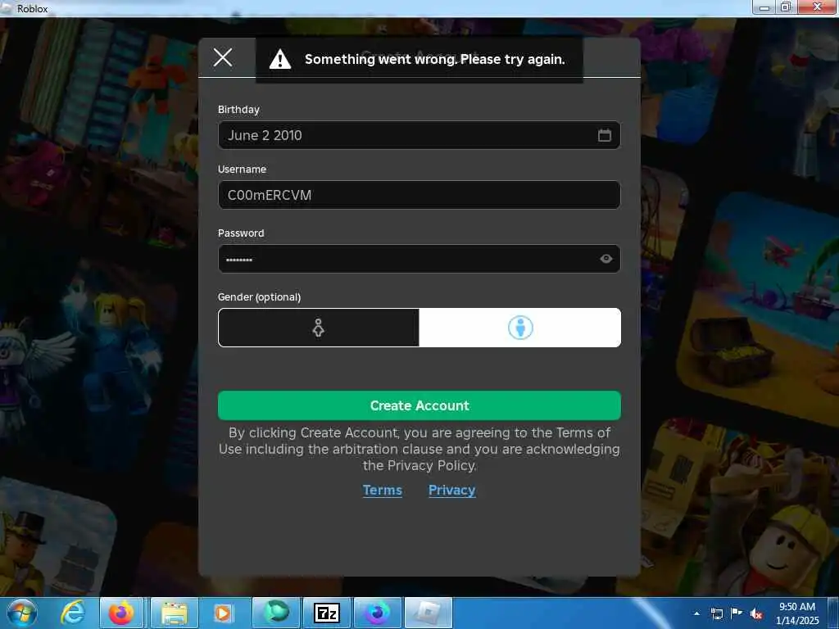Select the female gender option
Image resolution: width=839 pixels, height=629 pixels.
[x=319, y=328]
